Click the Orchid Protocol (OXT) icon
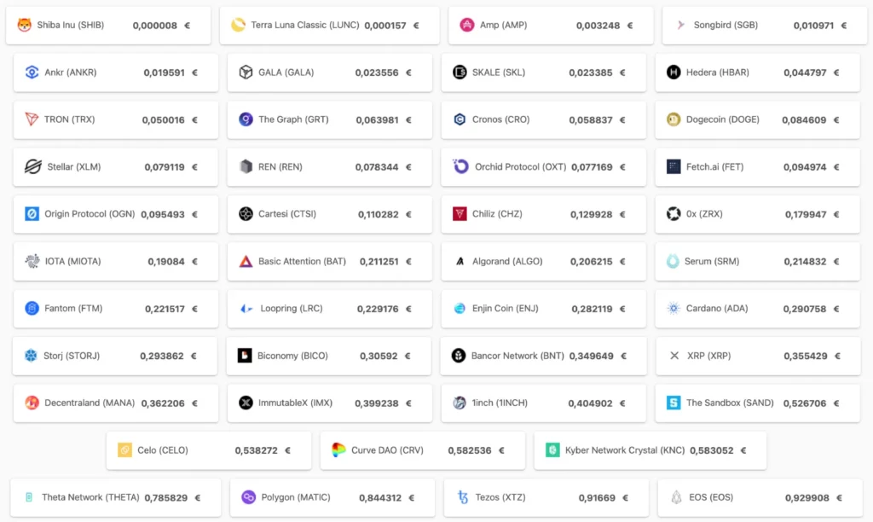 point(460,166)
